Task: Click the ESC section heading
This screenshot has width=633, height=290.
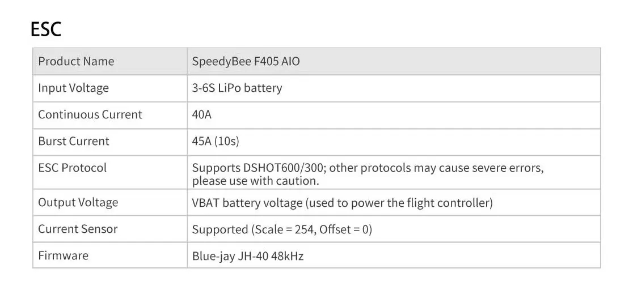Action: (x=45, y=29)
